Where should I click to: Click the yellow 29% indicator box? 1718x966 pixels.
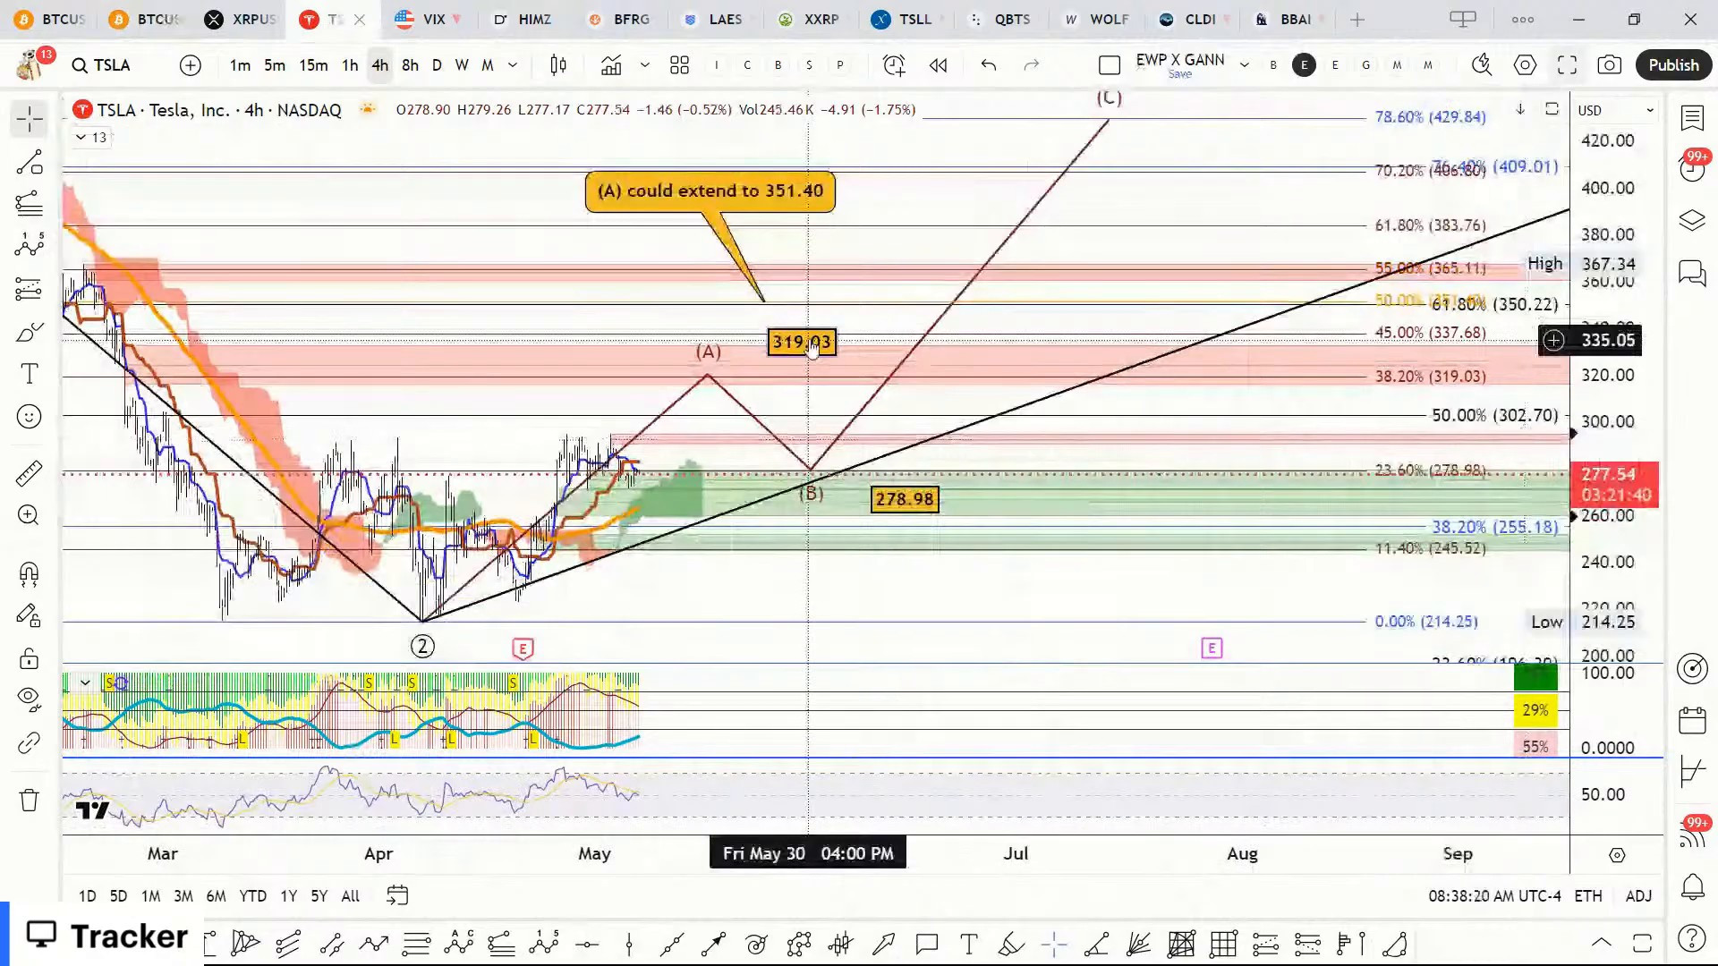[1535, 710]
